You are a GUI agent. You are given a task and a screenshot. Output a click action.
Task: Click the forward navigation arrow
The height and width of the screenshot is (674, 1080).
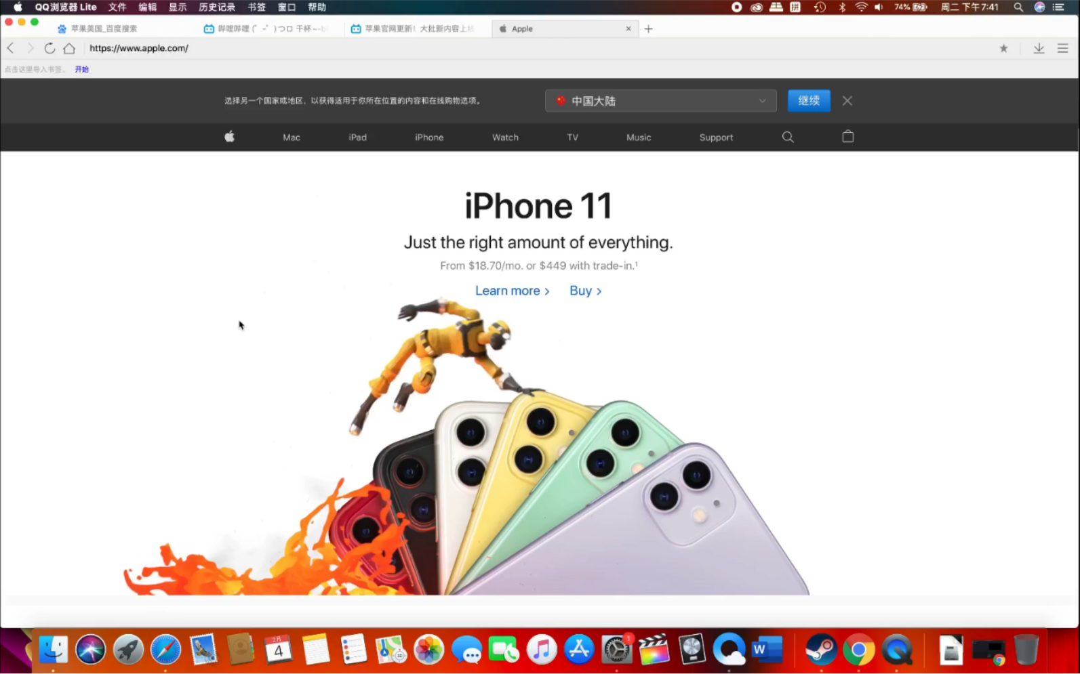30,48
